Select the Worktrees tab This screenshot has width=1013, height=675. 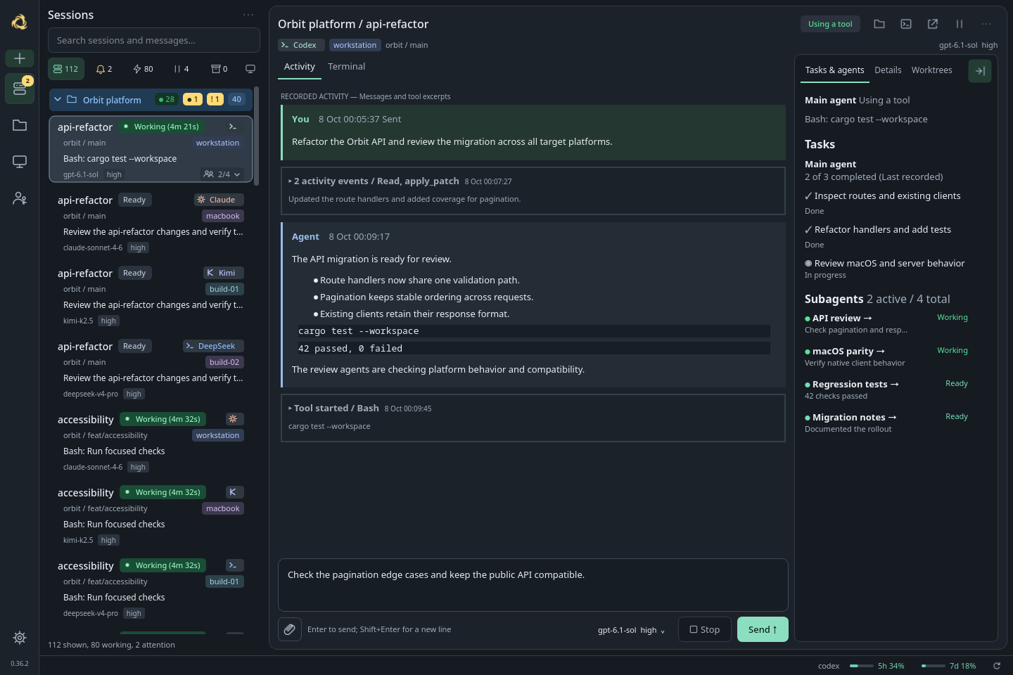coord(932,70)
